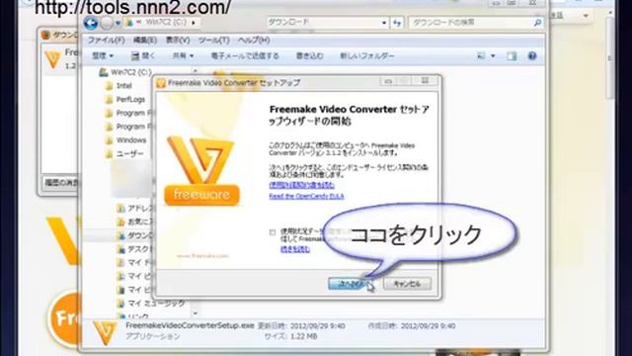The height and width of the screenshot is (356, 632).
Task: Click the Open (開く) toolbar button
Action: (143, 55)
